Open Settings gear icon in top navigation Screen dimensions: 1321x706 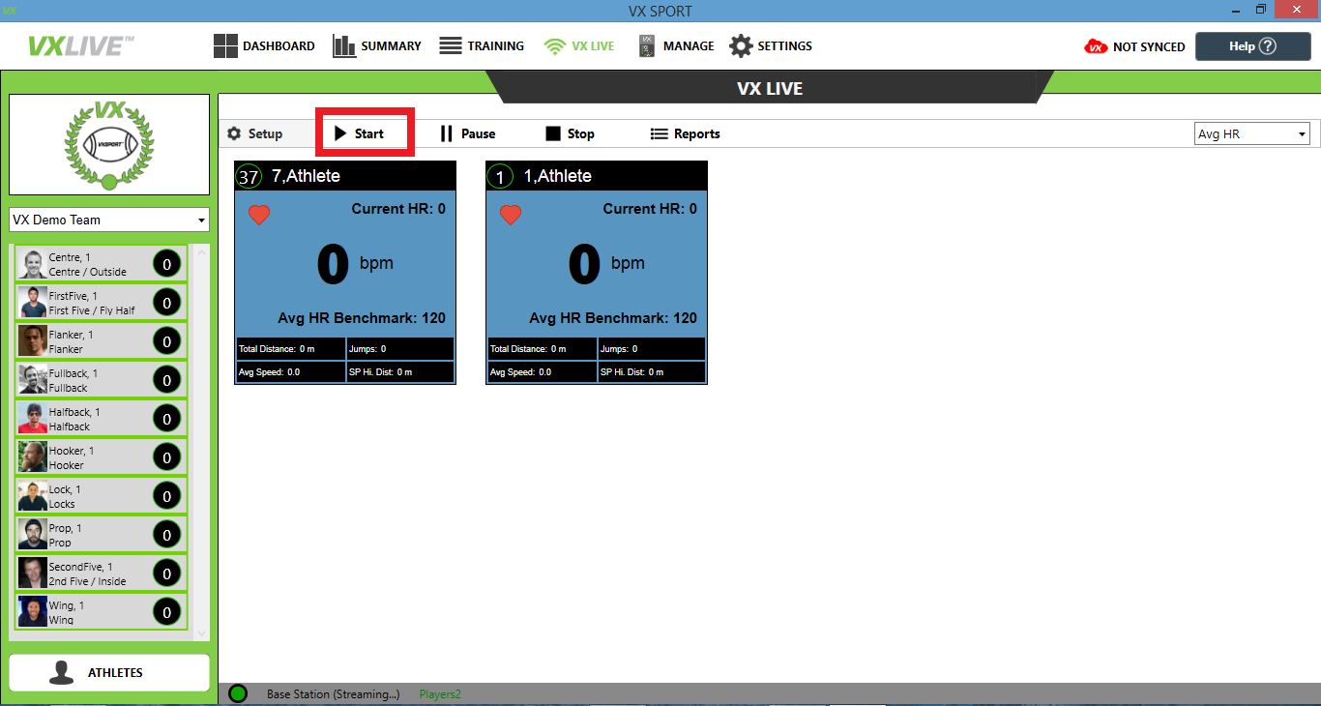pos(741,46)
